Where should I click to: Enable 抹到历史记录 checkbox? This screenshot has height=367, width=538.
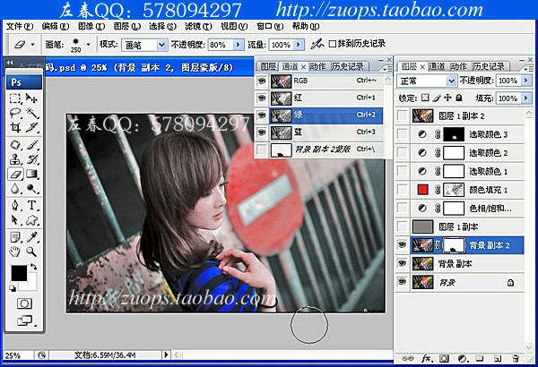332,44
